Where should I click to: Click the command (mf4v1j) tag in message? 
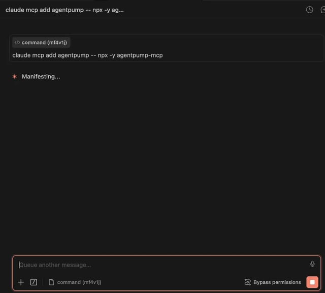[41, 43]
